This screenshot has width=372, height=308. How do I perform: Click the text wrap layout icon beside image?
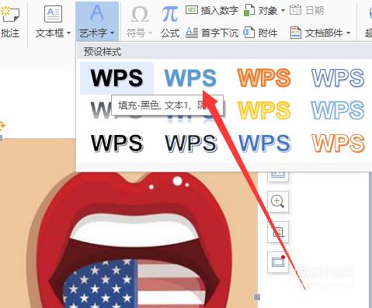click(278, 176)
